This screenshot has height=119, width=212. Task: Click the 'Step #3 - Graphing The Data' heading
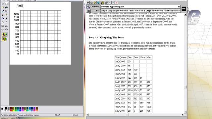click(106, 37)
